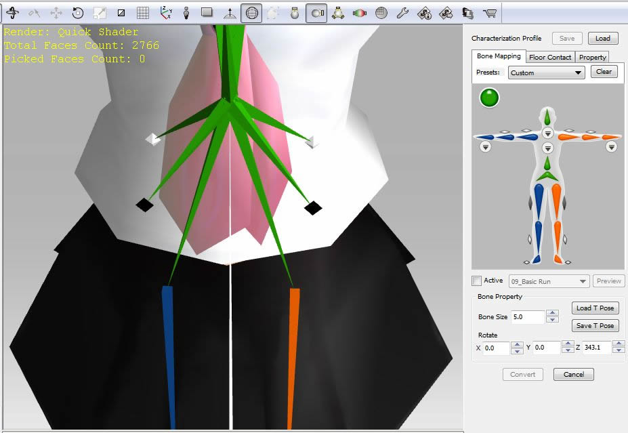Image resolution: width=628 pixels, height=433 pixels.
Task: Click the linked-diamonds info icon
Action: [425, 14]
